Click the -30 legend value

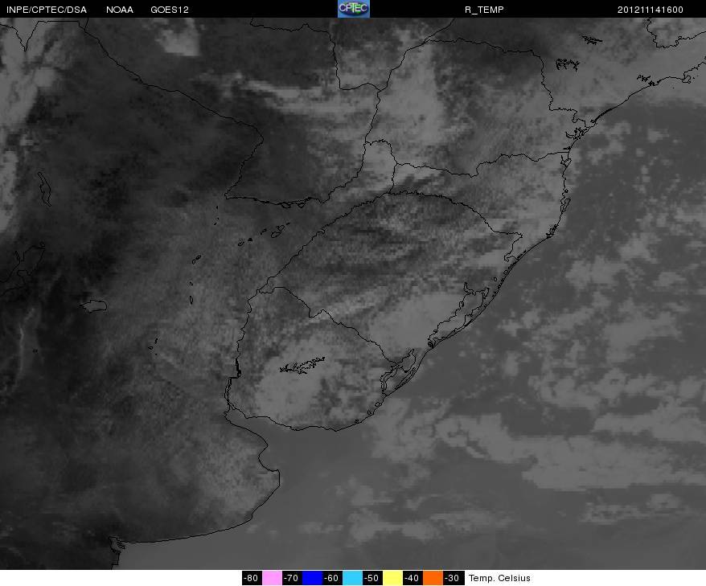[454, 578]
